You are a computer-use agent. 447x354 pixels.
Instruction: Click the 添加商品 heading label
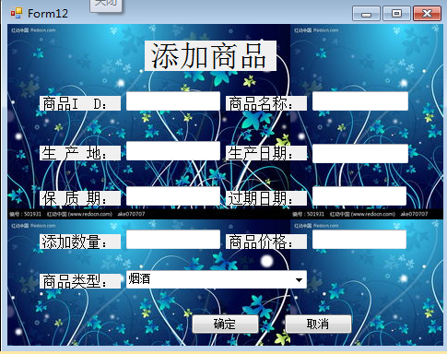210,56
